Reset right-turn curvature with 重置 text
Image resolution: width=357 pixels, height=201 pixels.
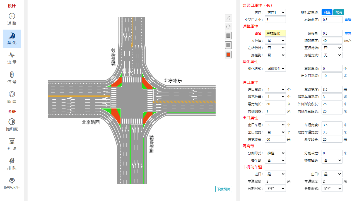(348, 20)
